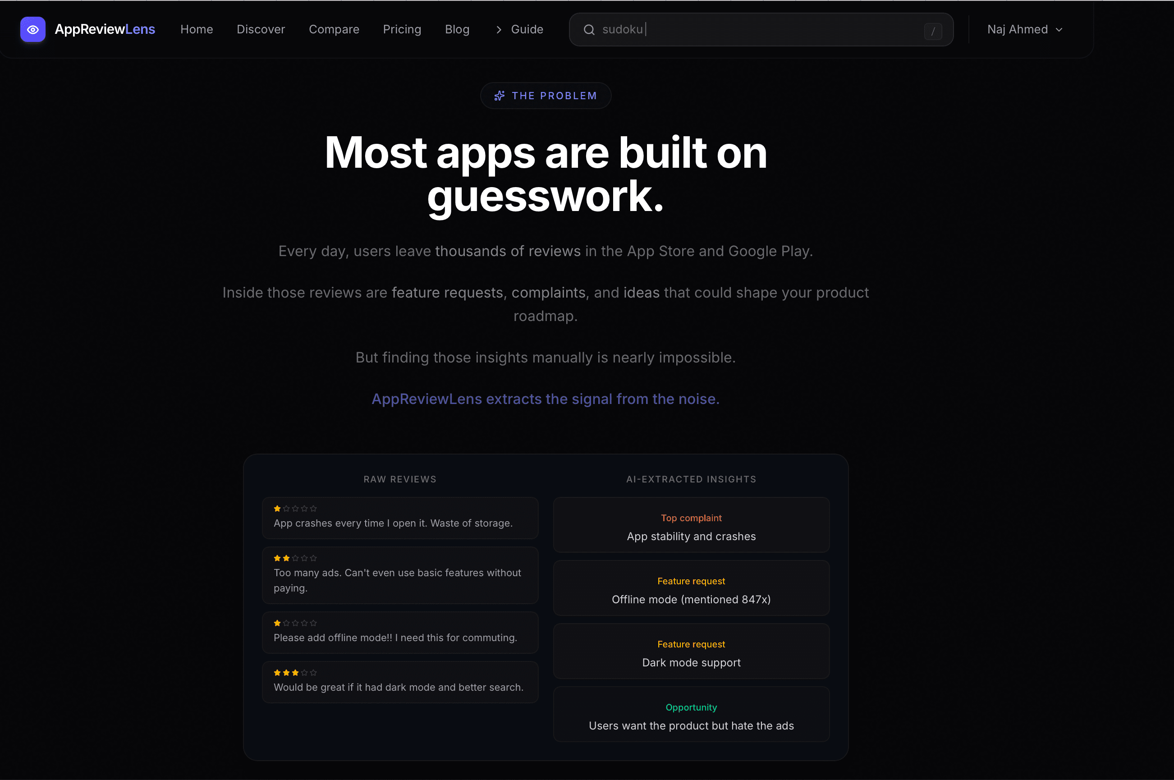This screenshot has width=1174, height=780.
Task: Click THE PROBLEM badge
Action: [x=546, y=96]
